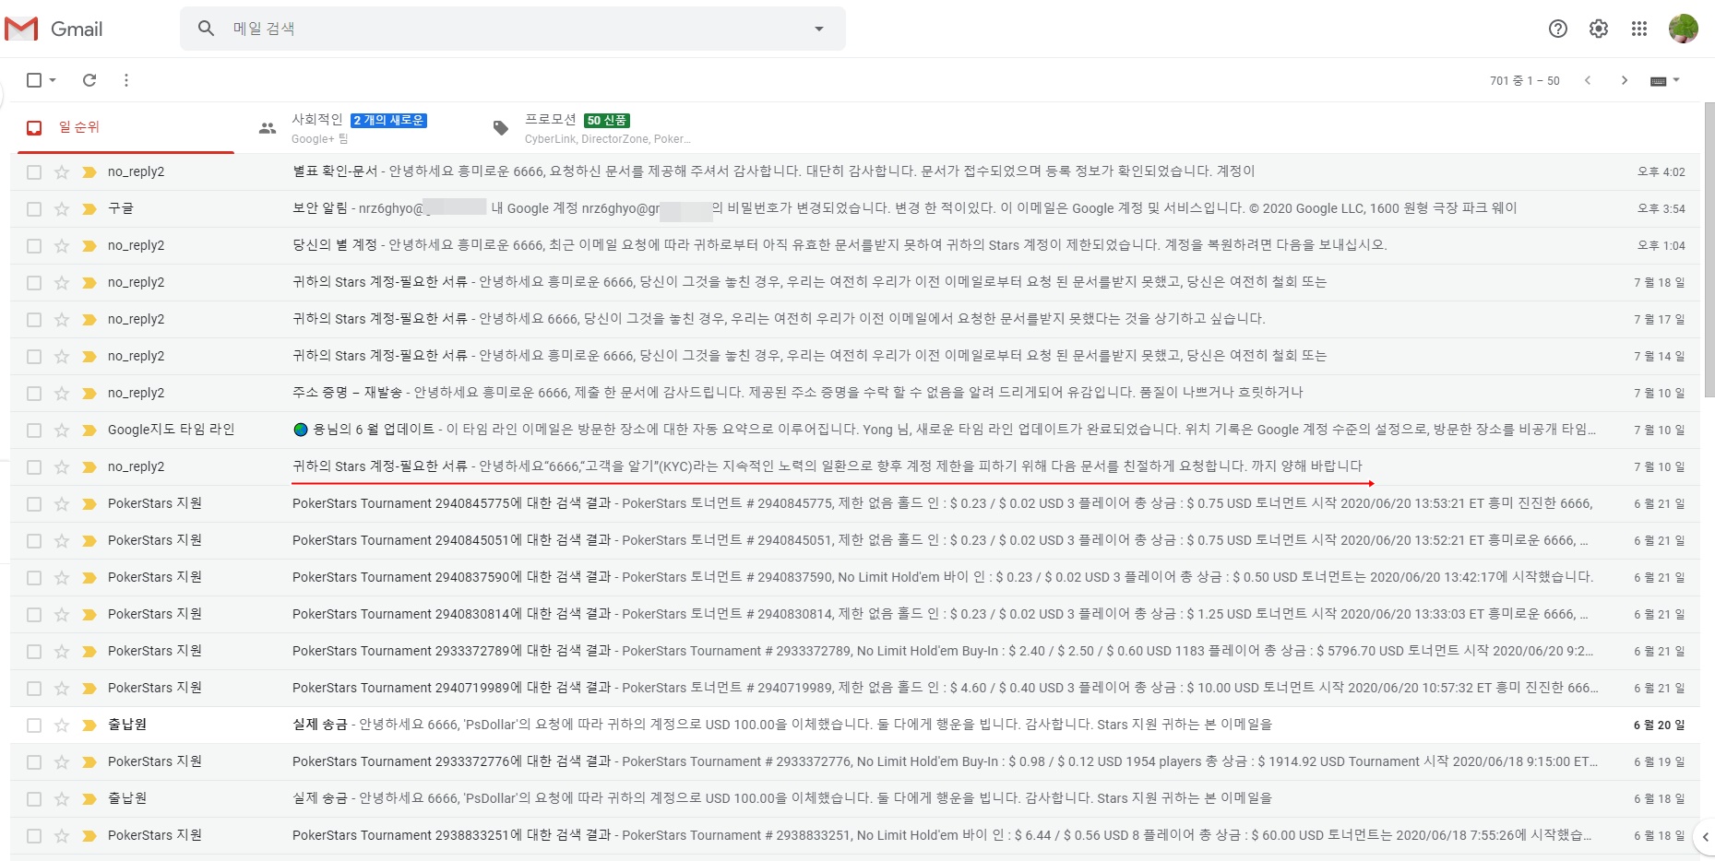Select the 주소 증명 재발송 email checkbox
Viewport: 1715px width, 861px height.
[34, 393]
